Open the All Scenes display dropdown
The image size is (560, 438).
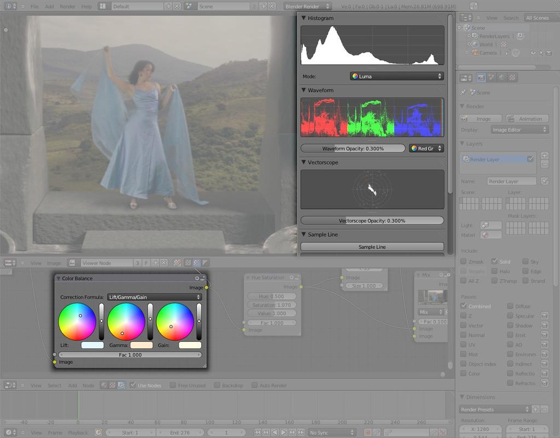click(541, 18)
